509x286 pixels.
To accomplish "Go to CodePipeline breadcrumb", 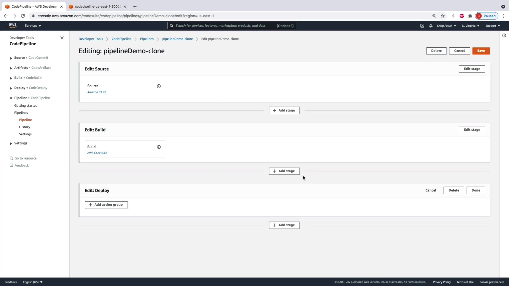I will point(121,39).
